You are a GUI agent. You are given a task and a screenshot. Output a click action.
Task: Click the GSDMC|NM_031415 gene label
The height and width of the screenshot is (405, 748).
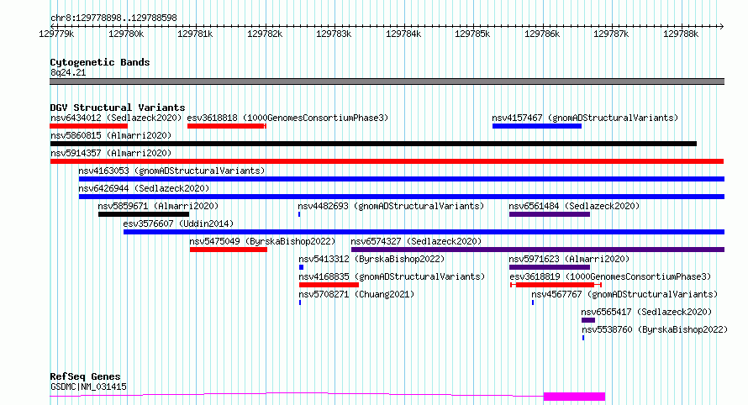(x=88, y=387)
